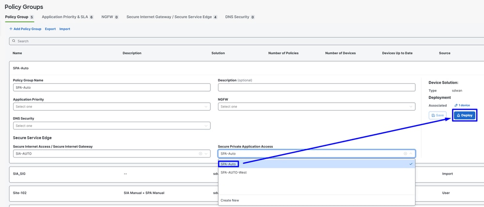
Task: Choose SPA-AUTO-West from the dropdown list
Action: point(234,173)
